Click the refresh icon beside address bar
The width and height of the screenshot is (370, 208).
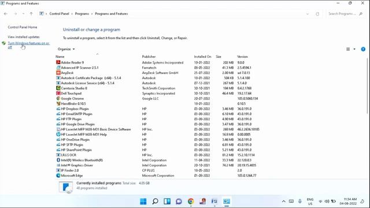(x=317, y=14)
